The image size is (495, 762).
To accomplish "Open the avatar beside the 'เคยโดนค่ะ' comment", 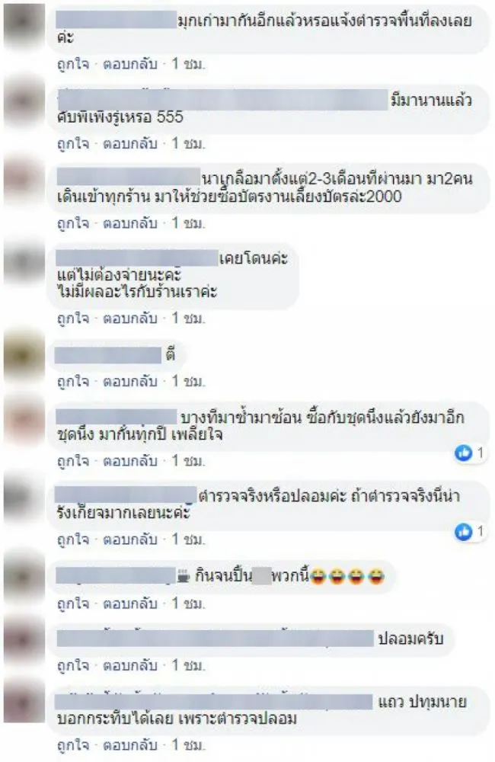I will 24,262.
